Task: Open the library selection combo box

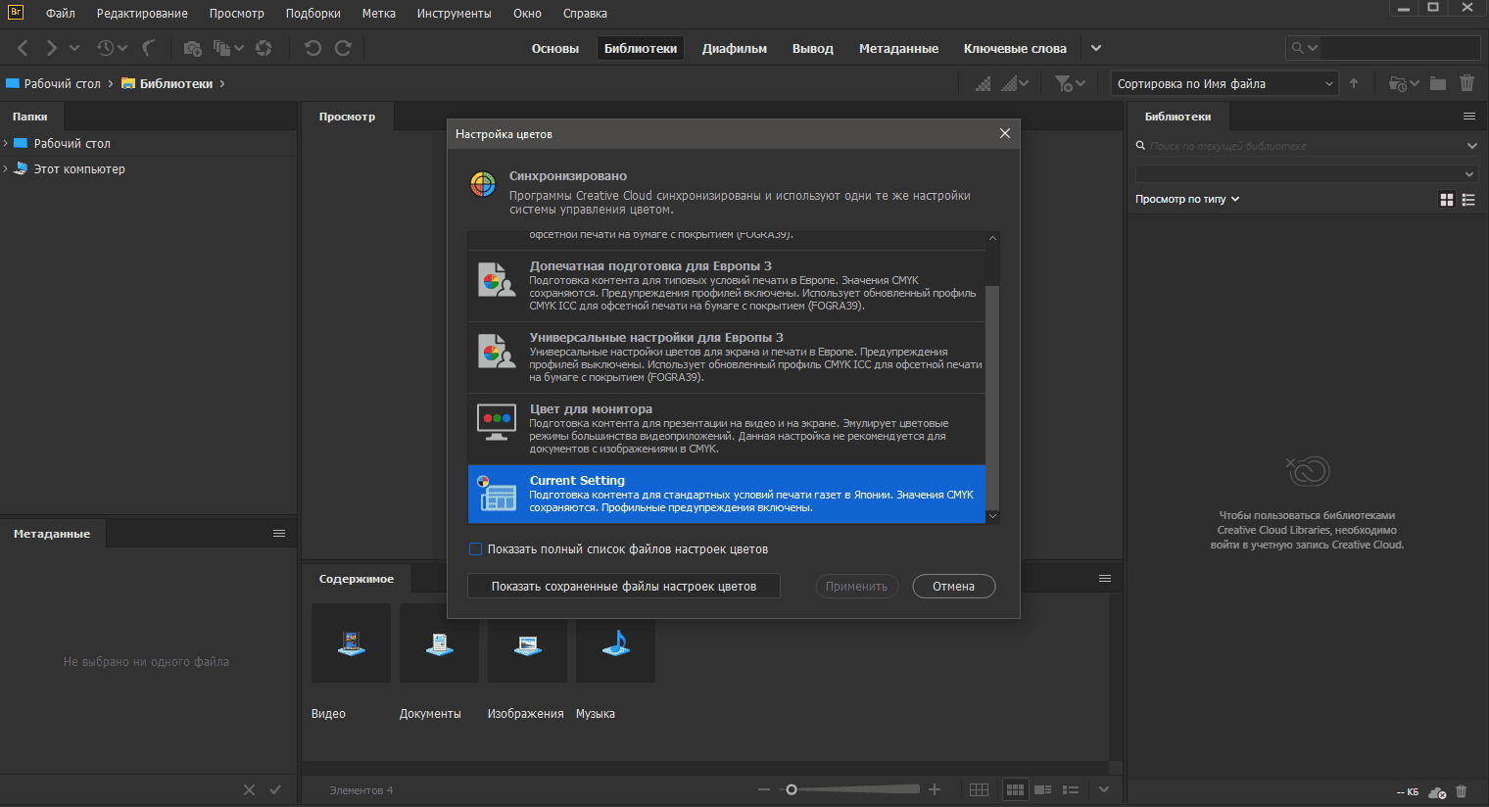Action: tap(1307, 174)
